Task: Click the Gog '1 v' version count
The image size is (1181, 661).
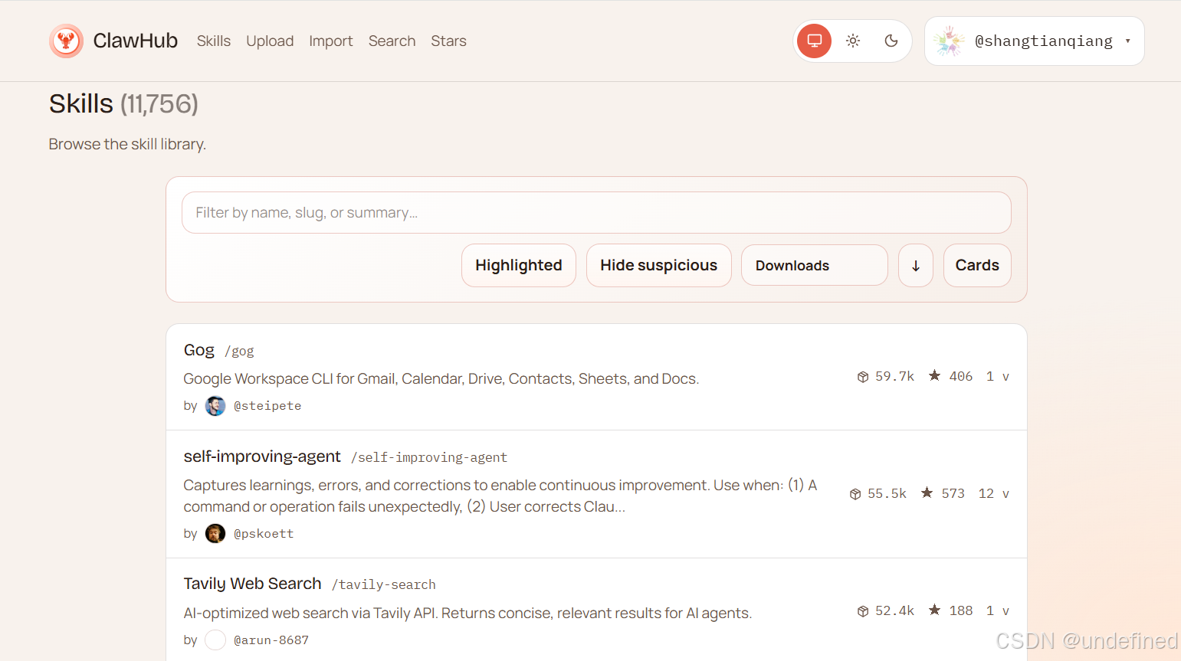Action: tap(998, 376)
